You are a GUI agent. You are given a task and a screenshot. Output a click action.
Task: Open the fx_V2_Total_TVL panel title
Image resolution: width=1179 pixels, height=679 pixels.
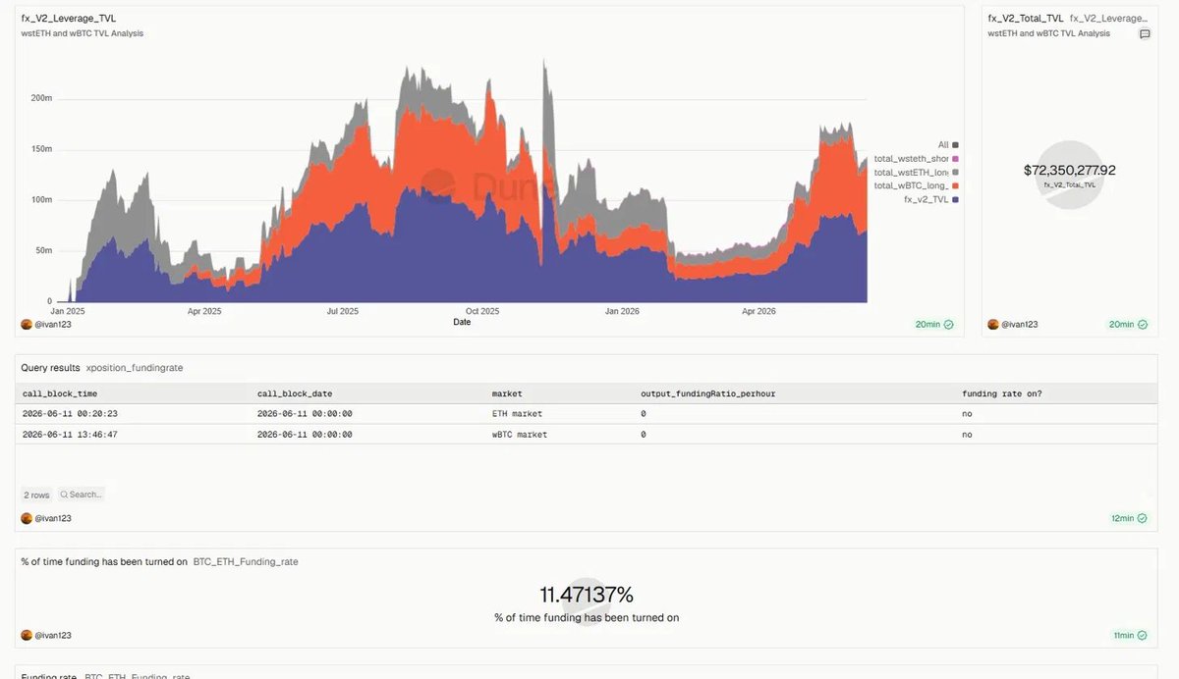(x=1025, y=19)
